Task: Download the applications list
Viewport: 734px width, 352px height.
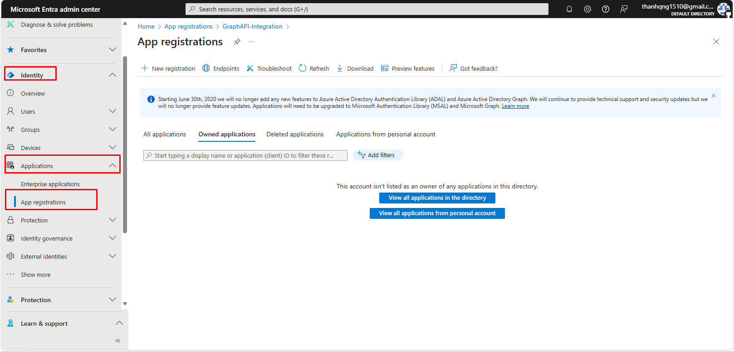Action: click(x=355, y=68)
